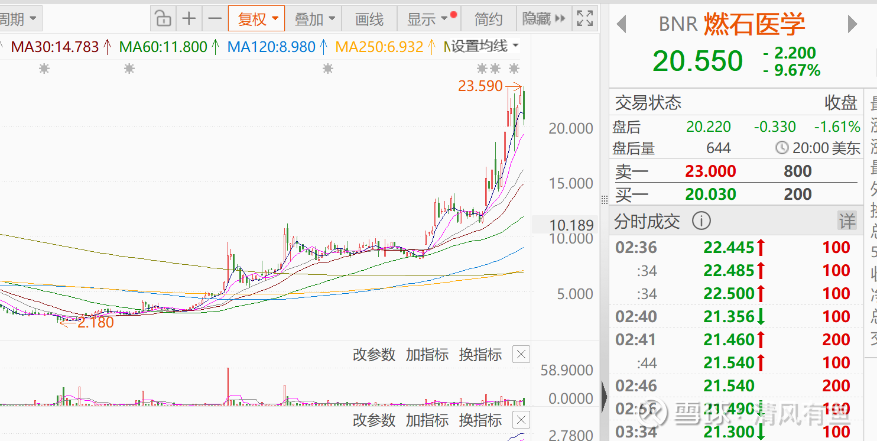Click the -9.67% change value
The width and height of the screenshot is (877, 441).
792,71
